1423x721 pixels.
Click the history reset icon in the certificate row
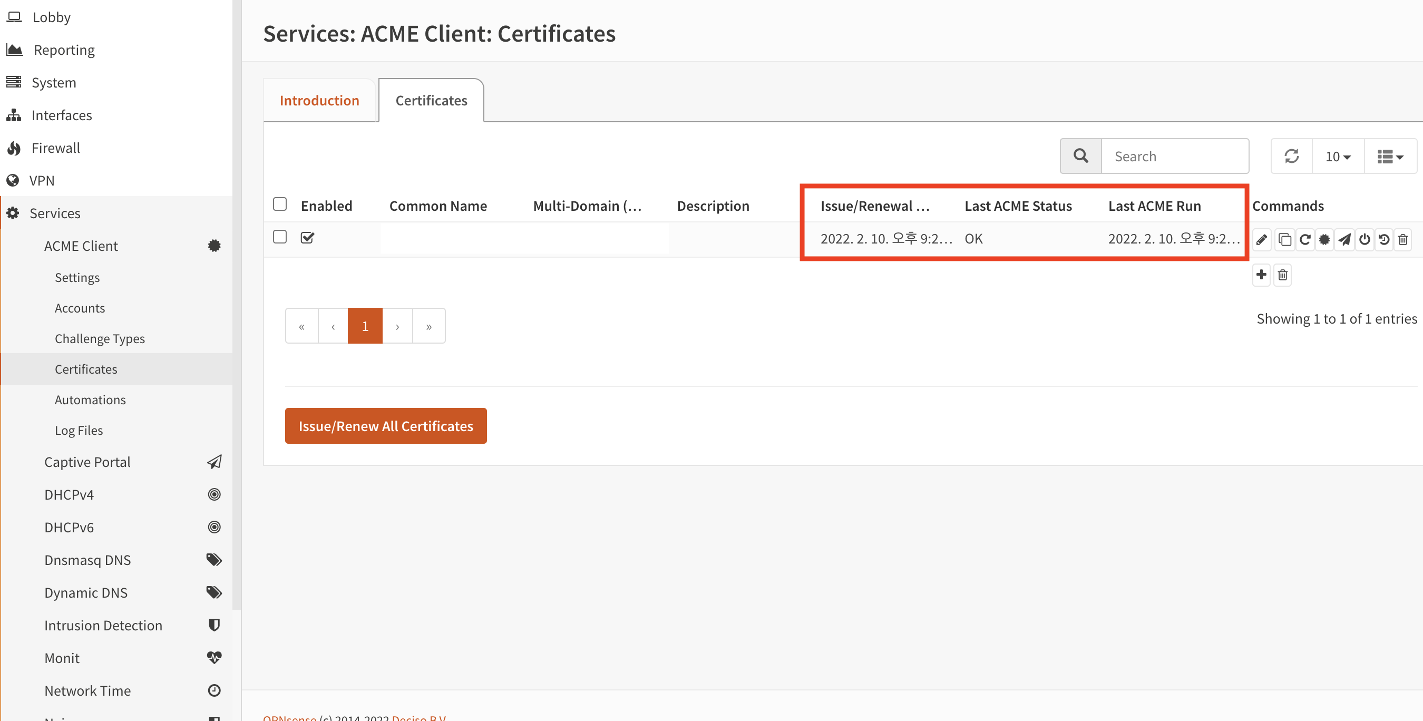(x=1384, y=240)
